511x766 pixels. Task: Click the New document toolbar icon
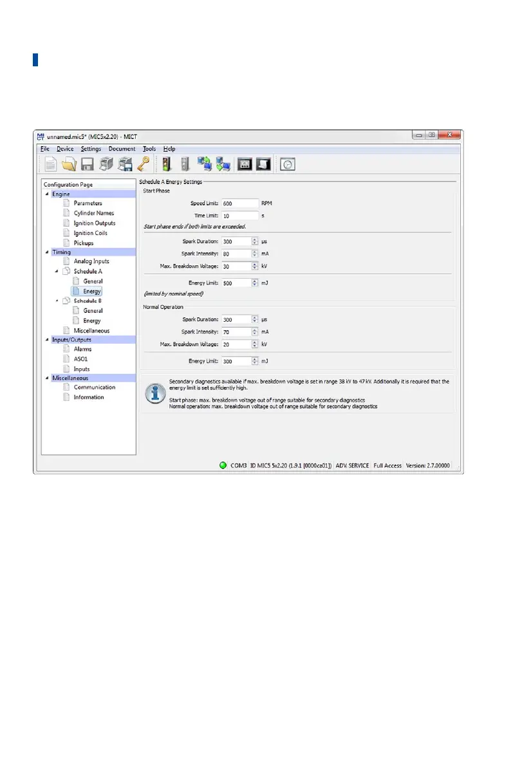[x=50, y=164]
